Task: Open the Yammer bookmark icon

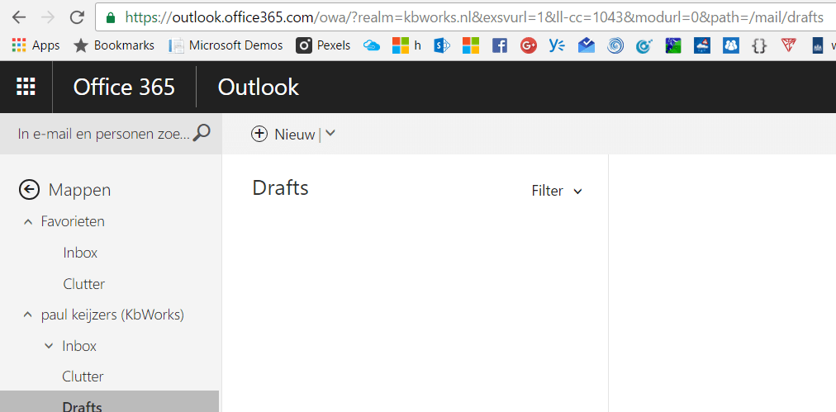Action: point(557,46)
